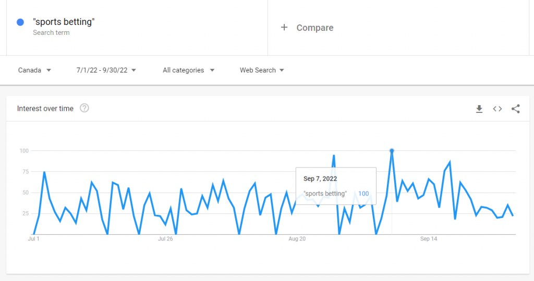Click the Sep 7, 2022 tooltip box

pyautogui.click(x=336, y=186)
